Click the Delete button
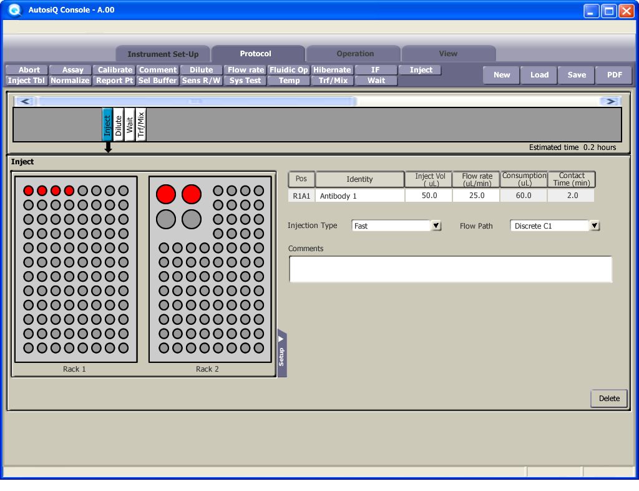This screenshot has height=491, width=639. (609, 399)
